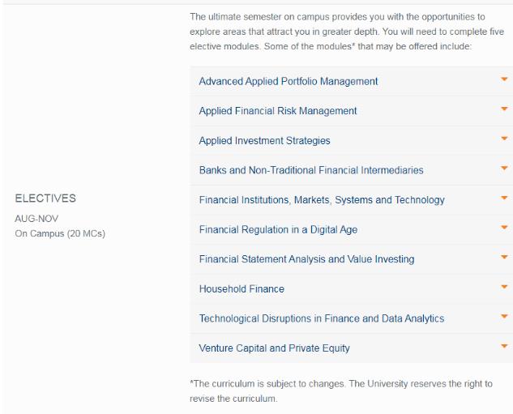Open Financial Institutions, Markets, Systems and Technology title

322,200
